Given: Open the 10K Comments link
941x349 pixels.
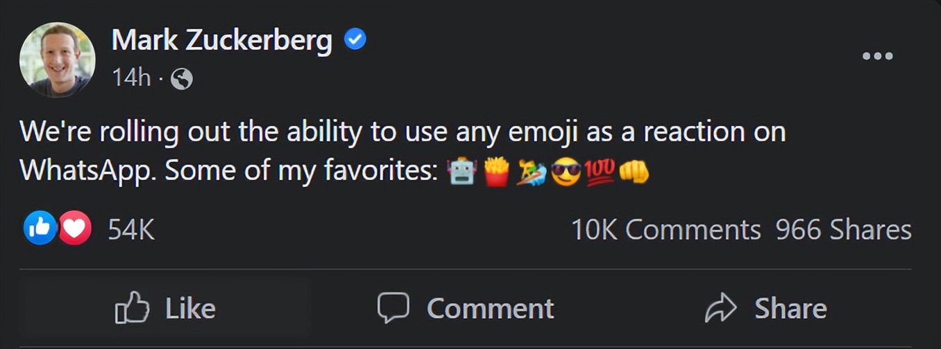Looking at the screenshot, I should [x=666, y=230].
